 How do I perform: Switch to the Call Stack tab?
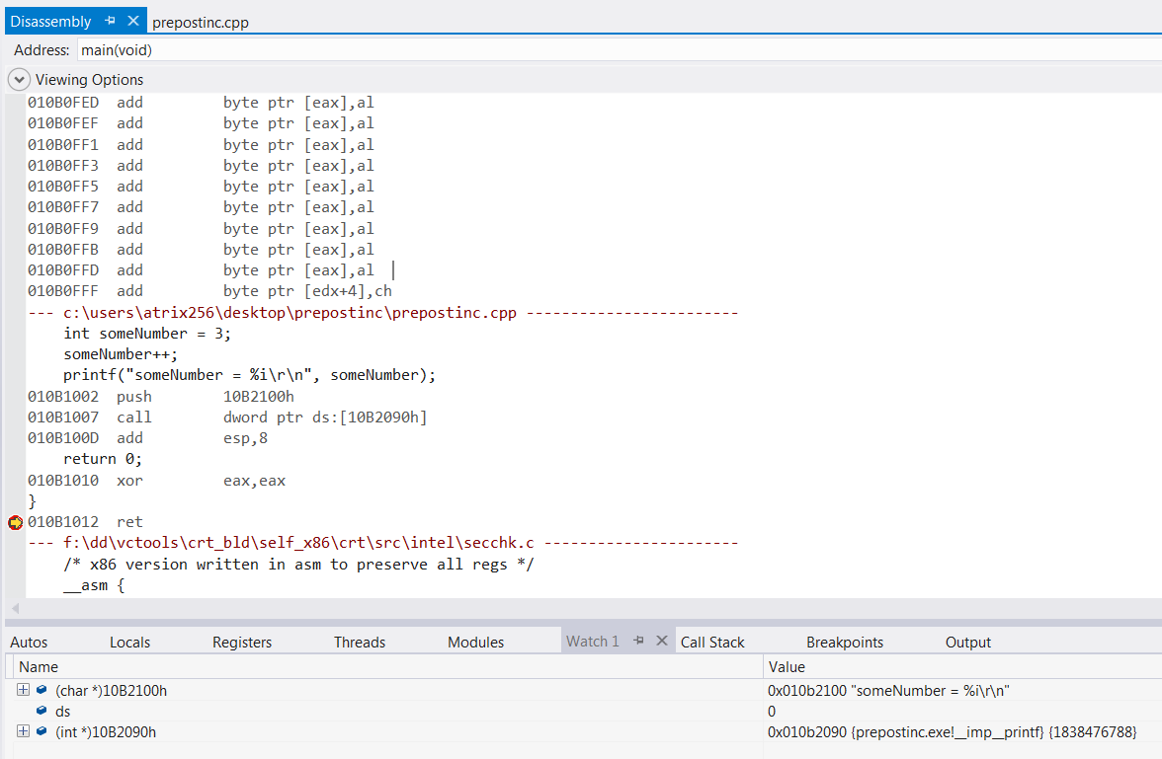click(x=712, y=643)
